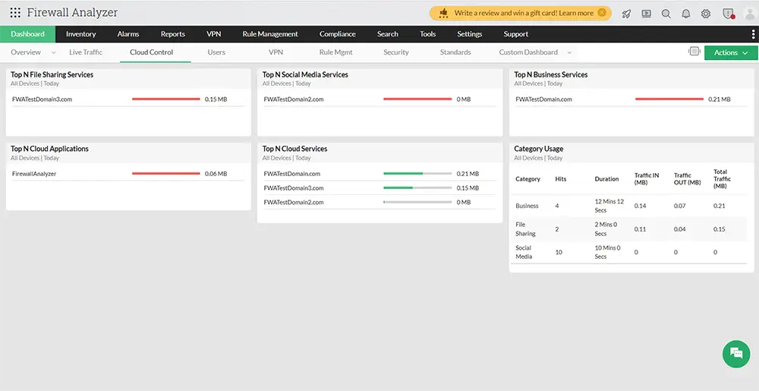The width and height of the screenshot is (759, 391).
Task: Switch to the Live Traffic tab
Action: click(86, 52)
